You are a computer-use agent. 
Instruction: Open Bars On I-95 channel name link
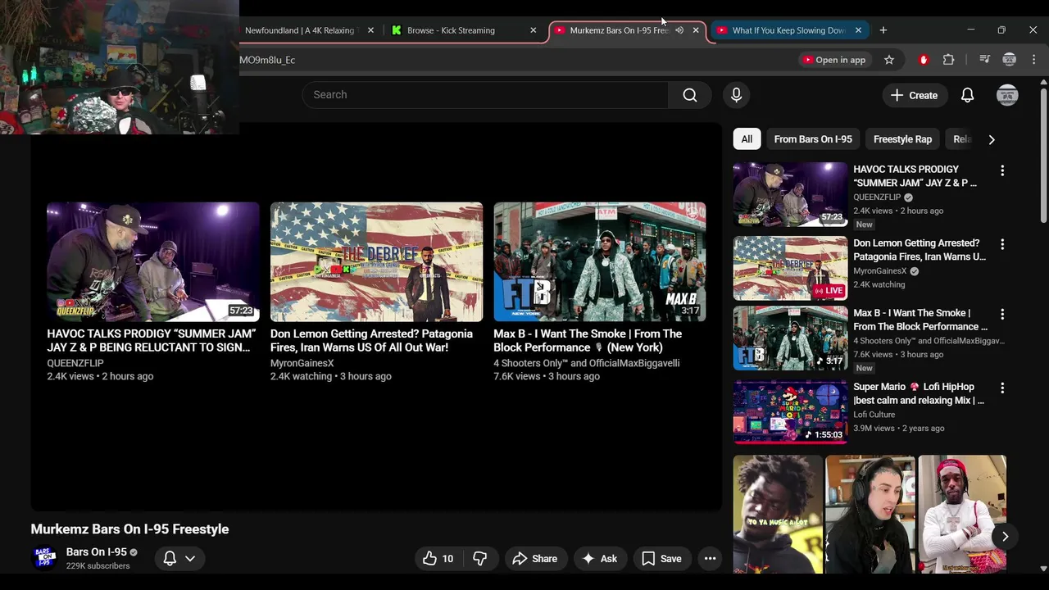coord(96,552)
